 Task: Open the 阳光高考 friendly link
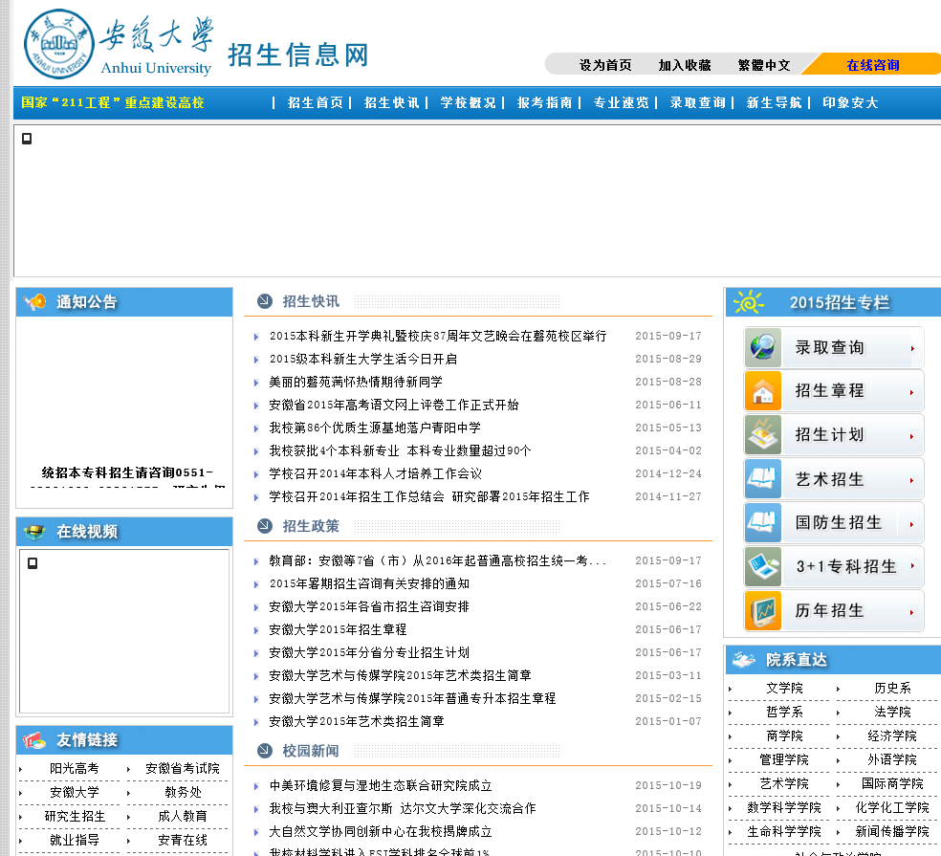75,768
